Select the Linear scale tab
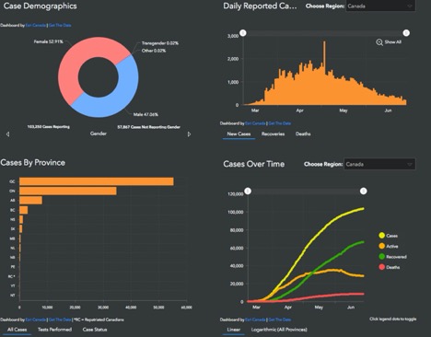Viewport: 431px width, 337px height. coord(234,330)
